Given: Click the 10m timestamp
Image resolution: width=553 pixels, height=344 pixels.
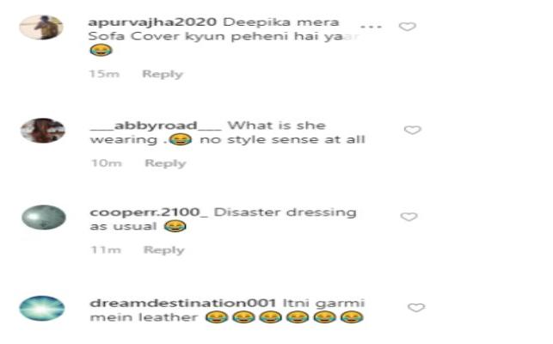Looking at the screenshot, I should tap(107, 163).
